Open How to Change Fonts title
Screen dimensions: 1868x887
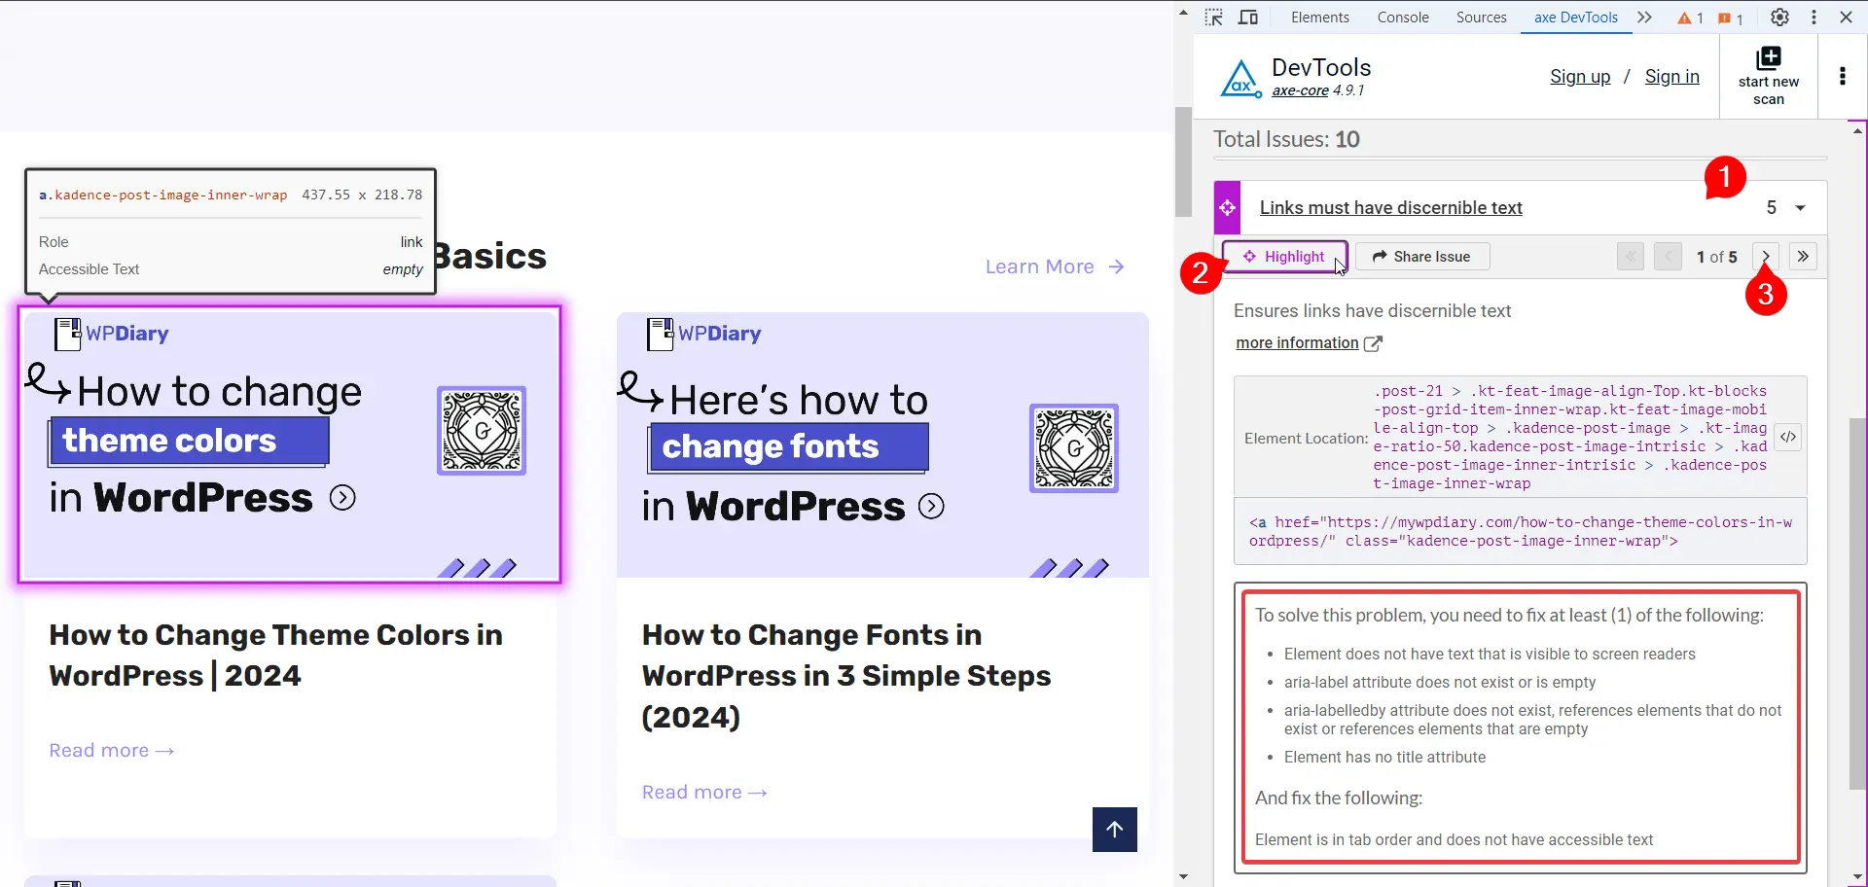pyautogui.click(x=846, y=676)
